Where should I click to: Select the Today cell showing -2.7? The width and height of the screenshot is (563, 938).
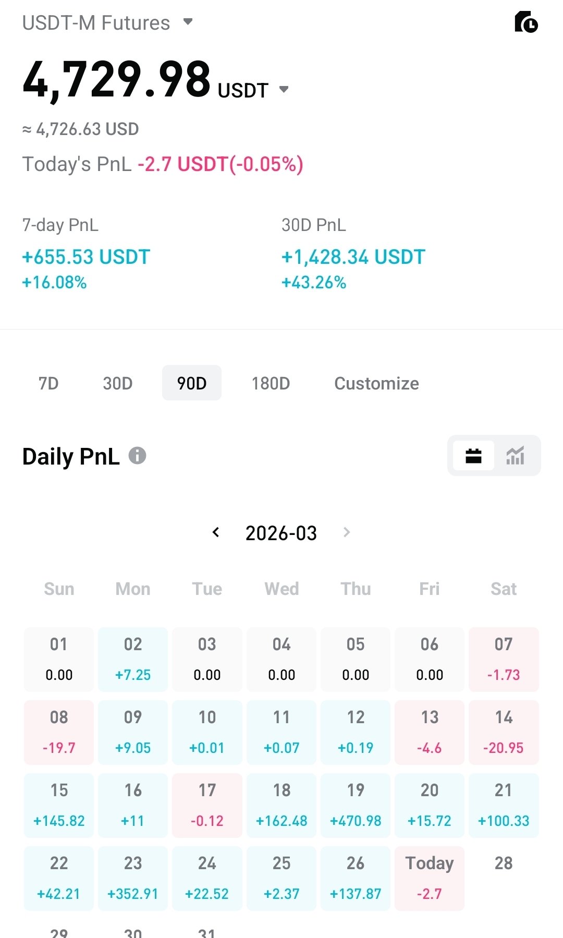tap(430, 879)
